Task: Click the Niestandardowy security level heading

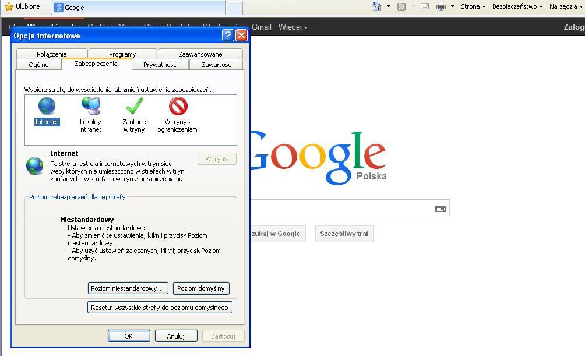Action: coord(87,220)
